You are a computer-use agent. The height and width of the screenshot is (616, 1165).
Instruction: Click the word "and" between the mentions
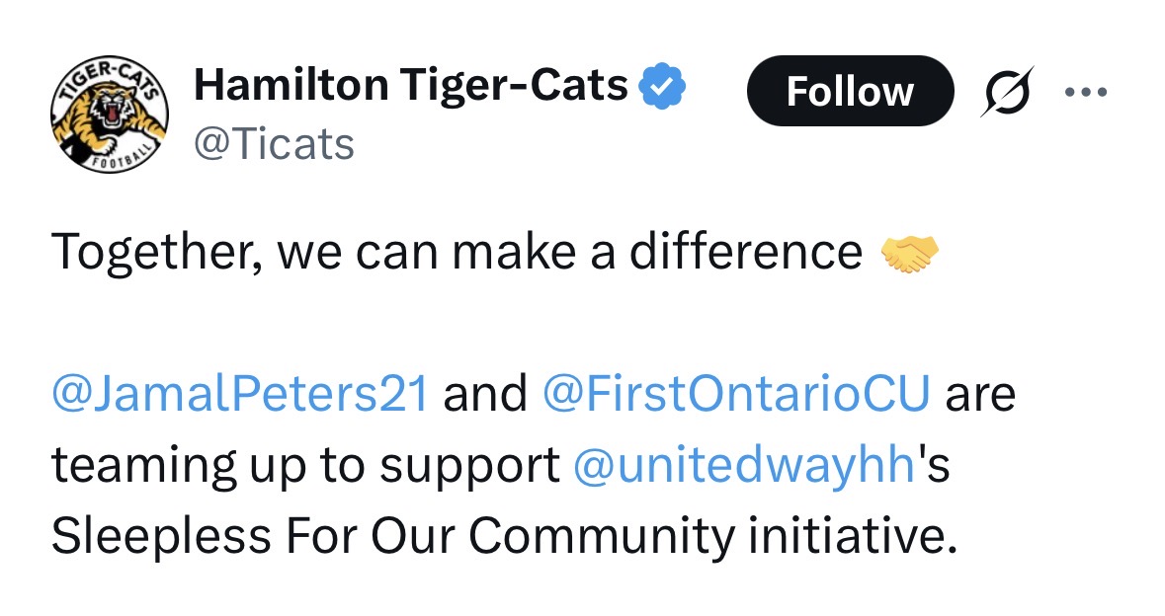point(485,395)
